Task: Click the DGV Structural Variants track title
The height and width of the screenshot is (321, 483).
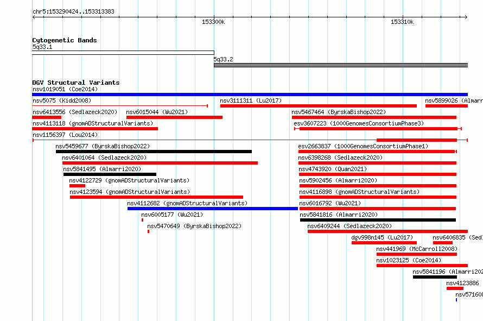Action: click(76, 83)
